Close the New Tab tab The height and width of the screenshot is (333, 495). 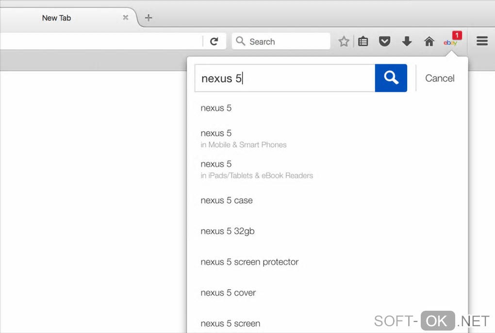click(x=125, y=17)
